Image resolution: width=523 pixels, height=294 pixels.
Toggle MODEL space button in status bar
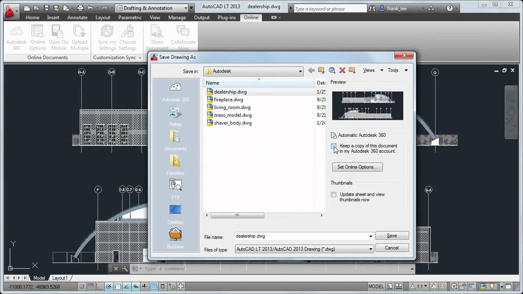pos(376,287)
